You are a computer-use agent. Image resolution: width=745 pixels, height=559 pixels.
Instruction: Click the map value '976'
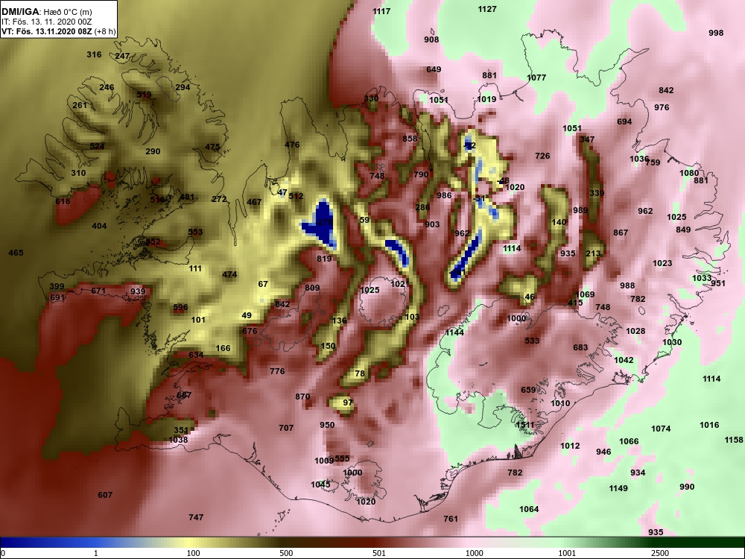[x=662, y=107]
